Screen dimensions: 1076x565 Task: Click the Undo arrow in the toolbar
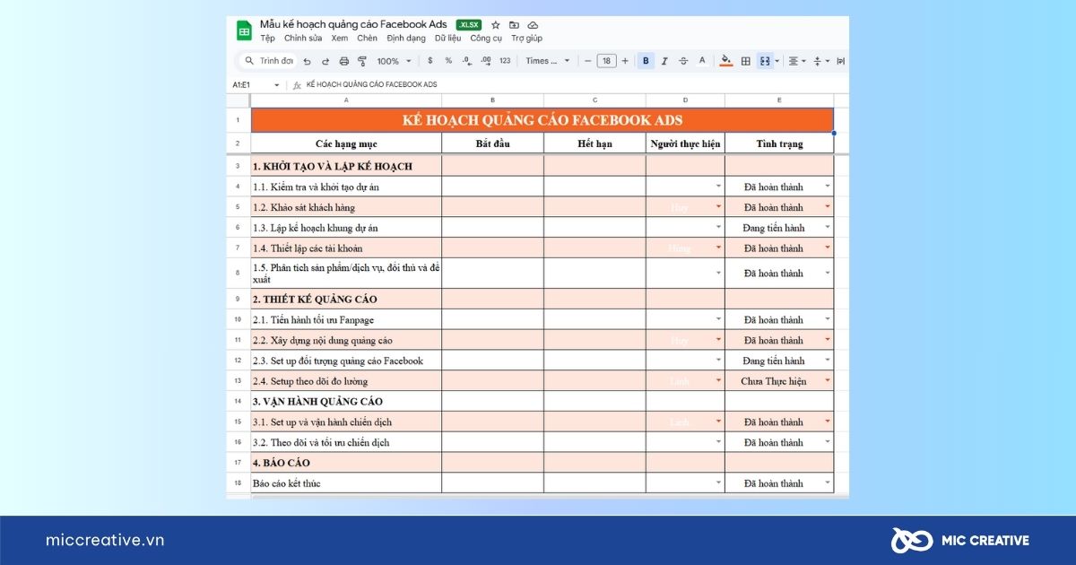(x=307, y=61)
